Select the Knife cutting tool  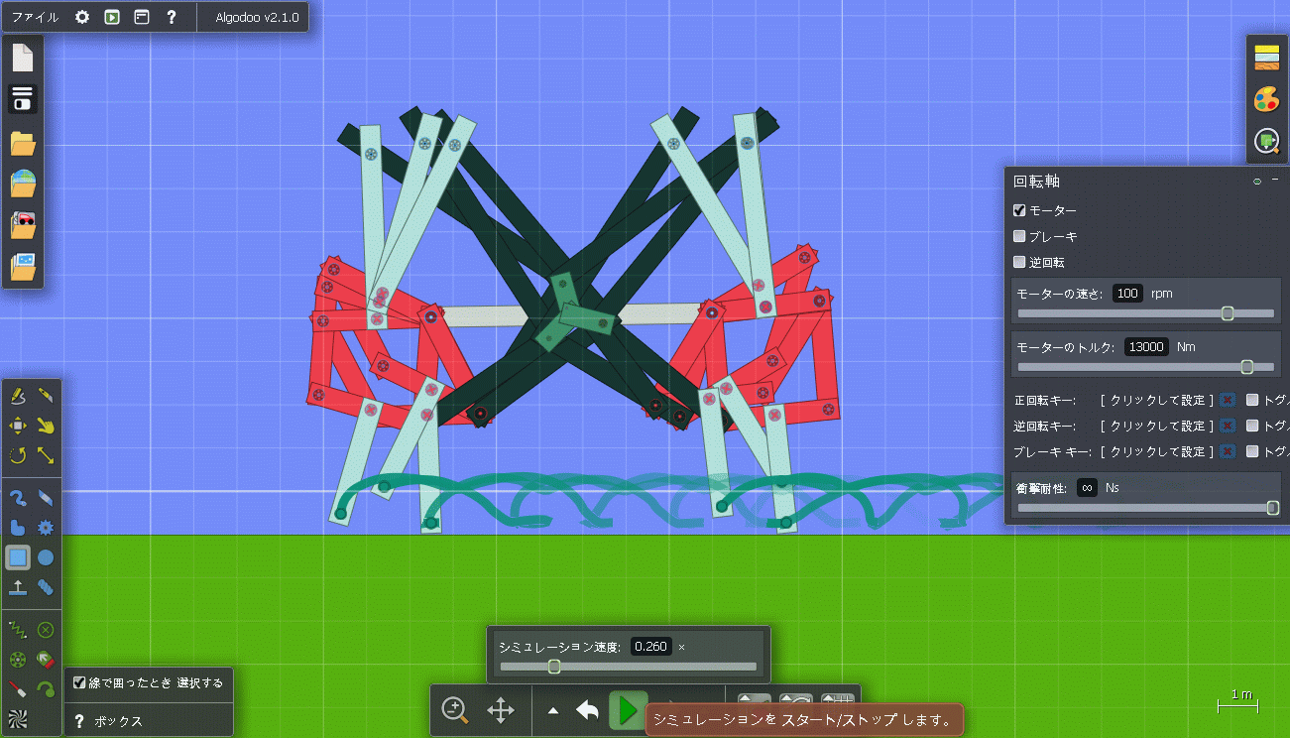pos(46,397)
